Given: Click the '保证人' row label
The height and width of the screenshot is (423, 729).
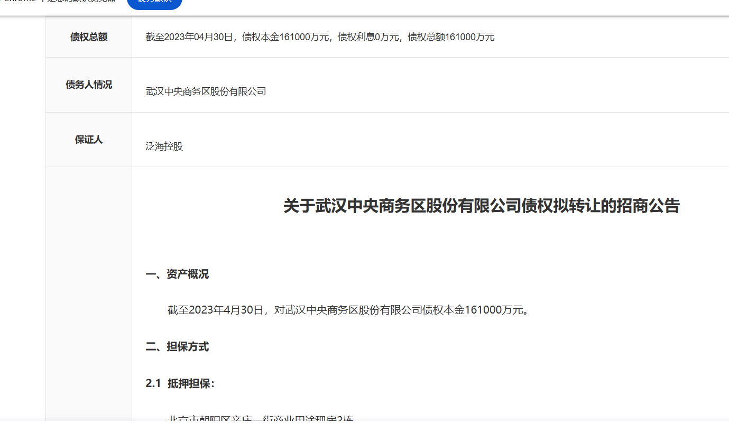Looking at the screenshot, I should [x=89, y=140].
